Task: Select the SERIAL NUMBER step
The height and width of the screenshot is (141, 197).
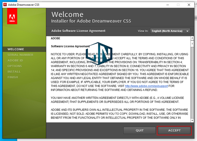Action: tap(20, 55)
